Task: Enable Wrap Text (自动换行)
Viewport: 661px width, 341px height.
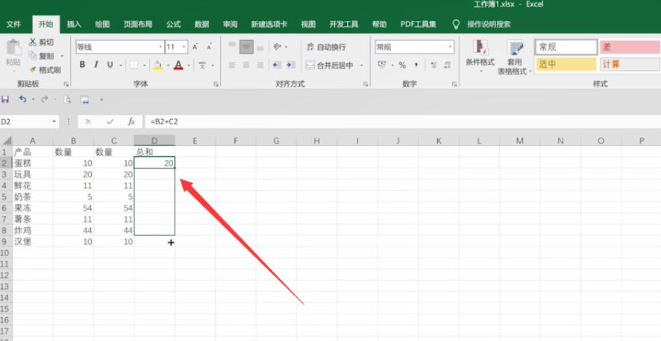Action: click(x=326, y=47)
